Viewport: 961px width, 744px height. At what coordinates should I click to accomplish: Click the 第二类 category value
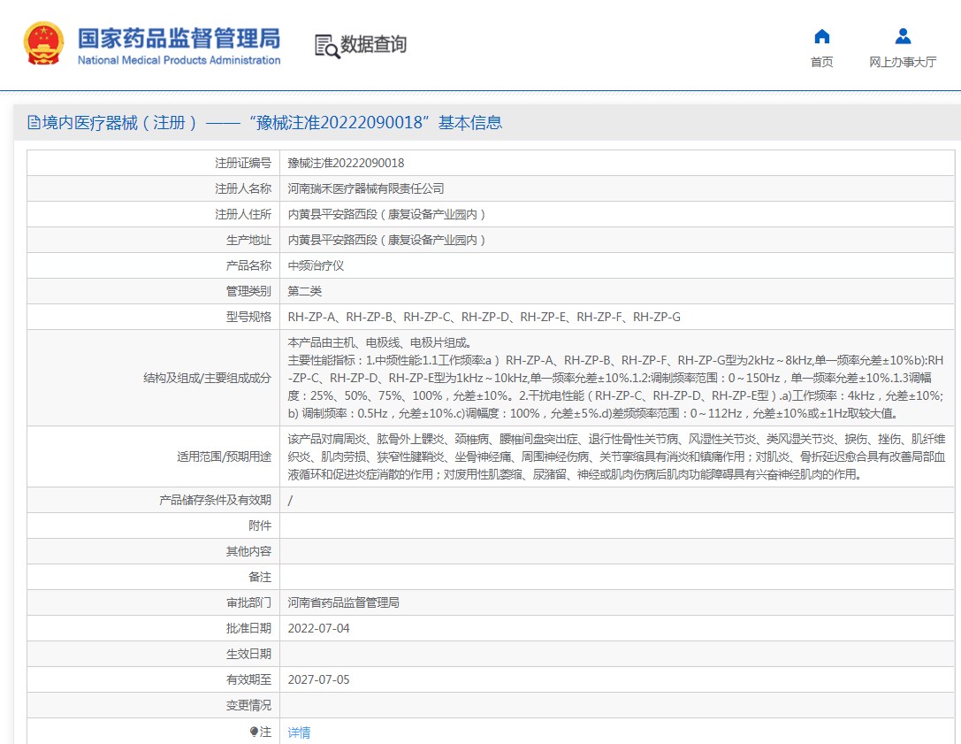(x=305, y=291)
